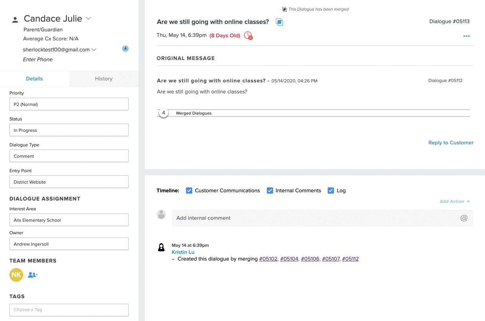This screenshot has height=321, width=485.
Task: Open the Status dropdown showing In Progress
Action: coord(69,130)
